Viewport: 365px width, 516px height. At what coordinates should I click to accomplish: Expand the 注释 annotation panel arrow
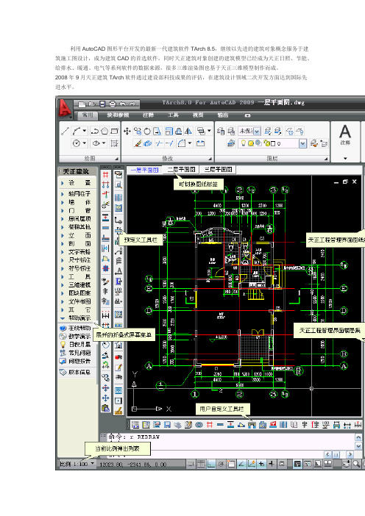[x=345, y=158]
